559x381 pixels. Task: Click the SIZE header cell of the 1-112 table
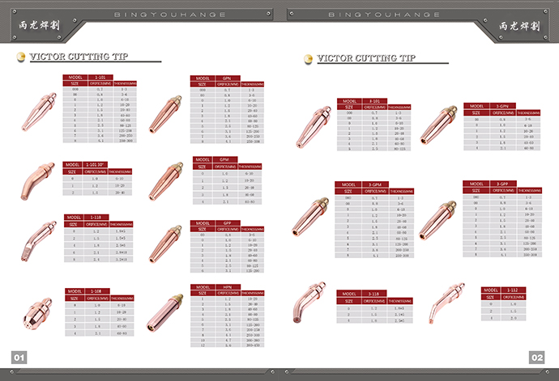491,297
